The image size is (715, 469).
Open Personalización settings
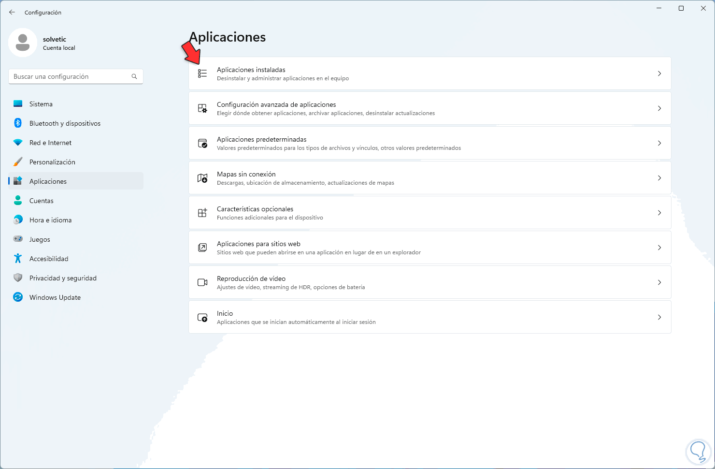(x=76, y=162)
